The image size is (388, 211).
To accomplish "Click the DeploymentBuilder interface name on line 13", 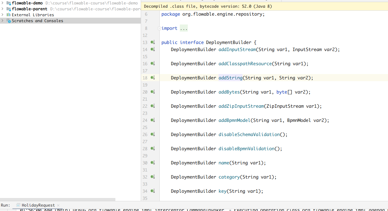I will click(229, 42).
